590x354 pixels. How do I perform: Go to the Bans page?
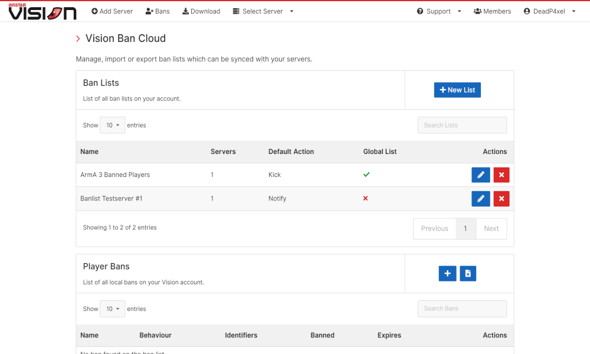(x=158, y=11)
